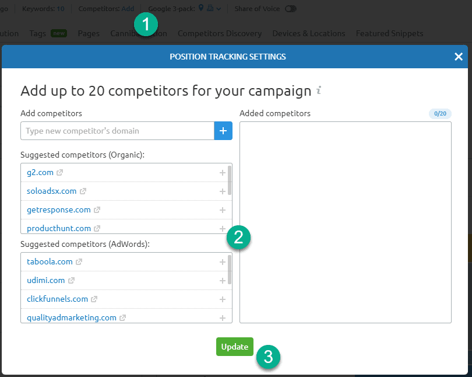Switch to the Devices & Locations tab
This screenshot has height=377, width=472.
(x=309, y=33)
